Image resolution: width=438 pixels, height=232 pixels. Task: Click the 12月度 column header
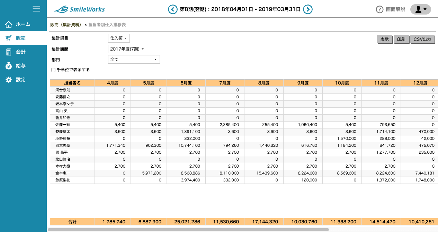point(419,83)
